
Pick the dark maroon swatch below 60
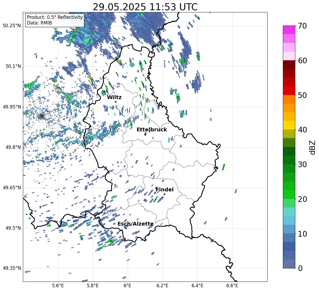point(289,65)
